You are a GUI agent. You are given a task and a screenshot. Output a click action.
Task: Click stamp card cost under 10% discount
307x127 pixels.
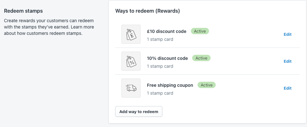point(160,66)
